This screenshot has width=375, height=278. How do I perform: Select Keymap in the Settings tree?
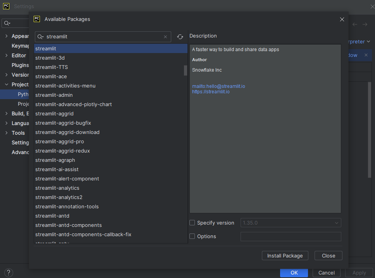[20, 46]
